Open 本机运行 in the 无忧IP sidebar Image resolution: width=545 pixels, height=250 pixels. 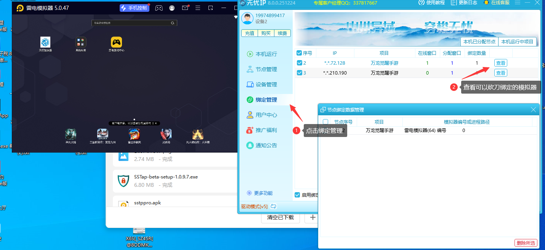pyautogui.click(x=262, y=54)
